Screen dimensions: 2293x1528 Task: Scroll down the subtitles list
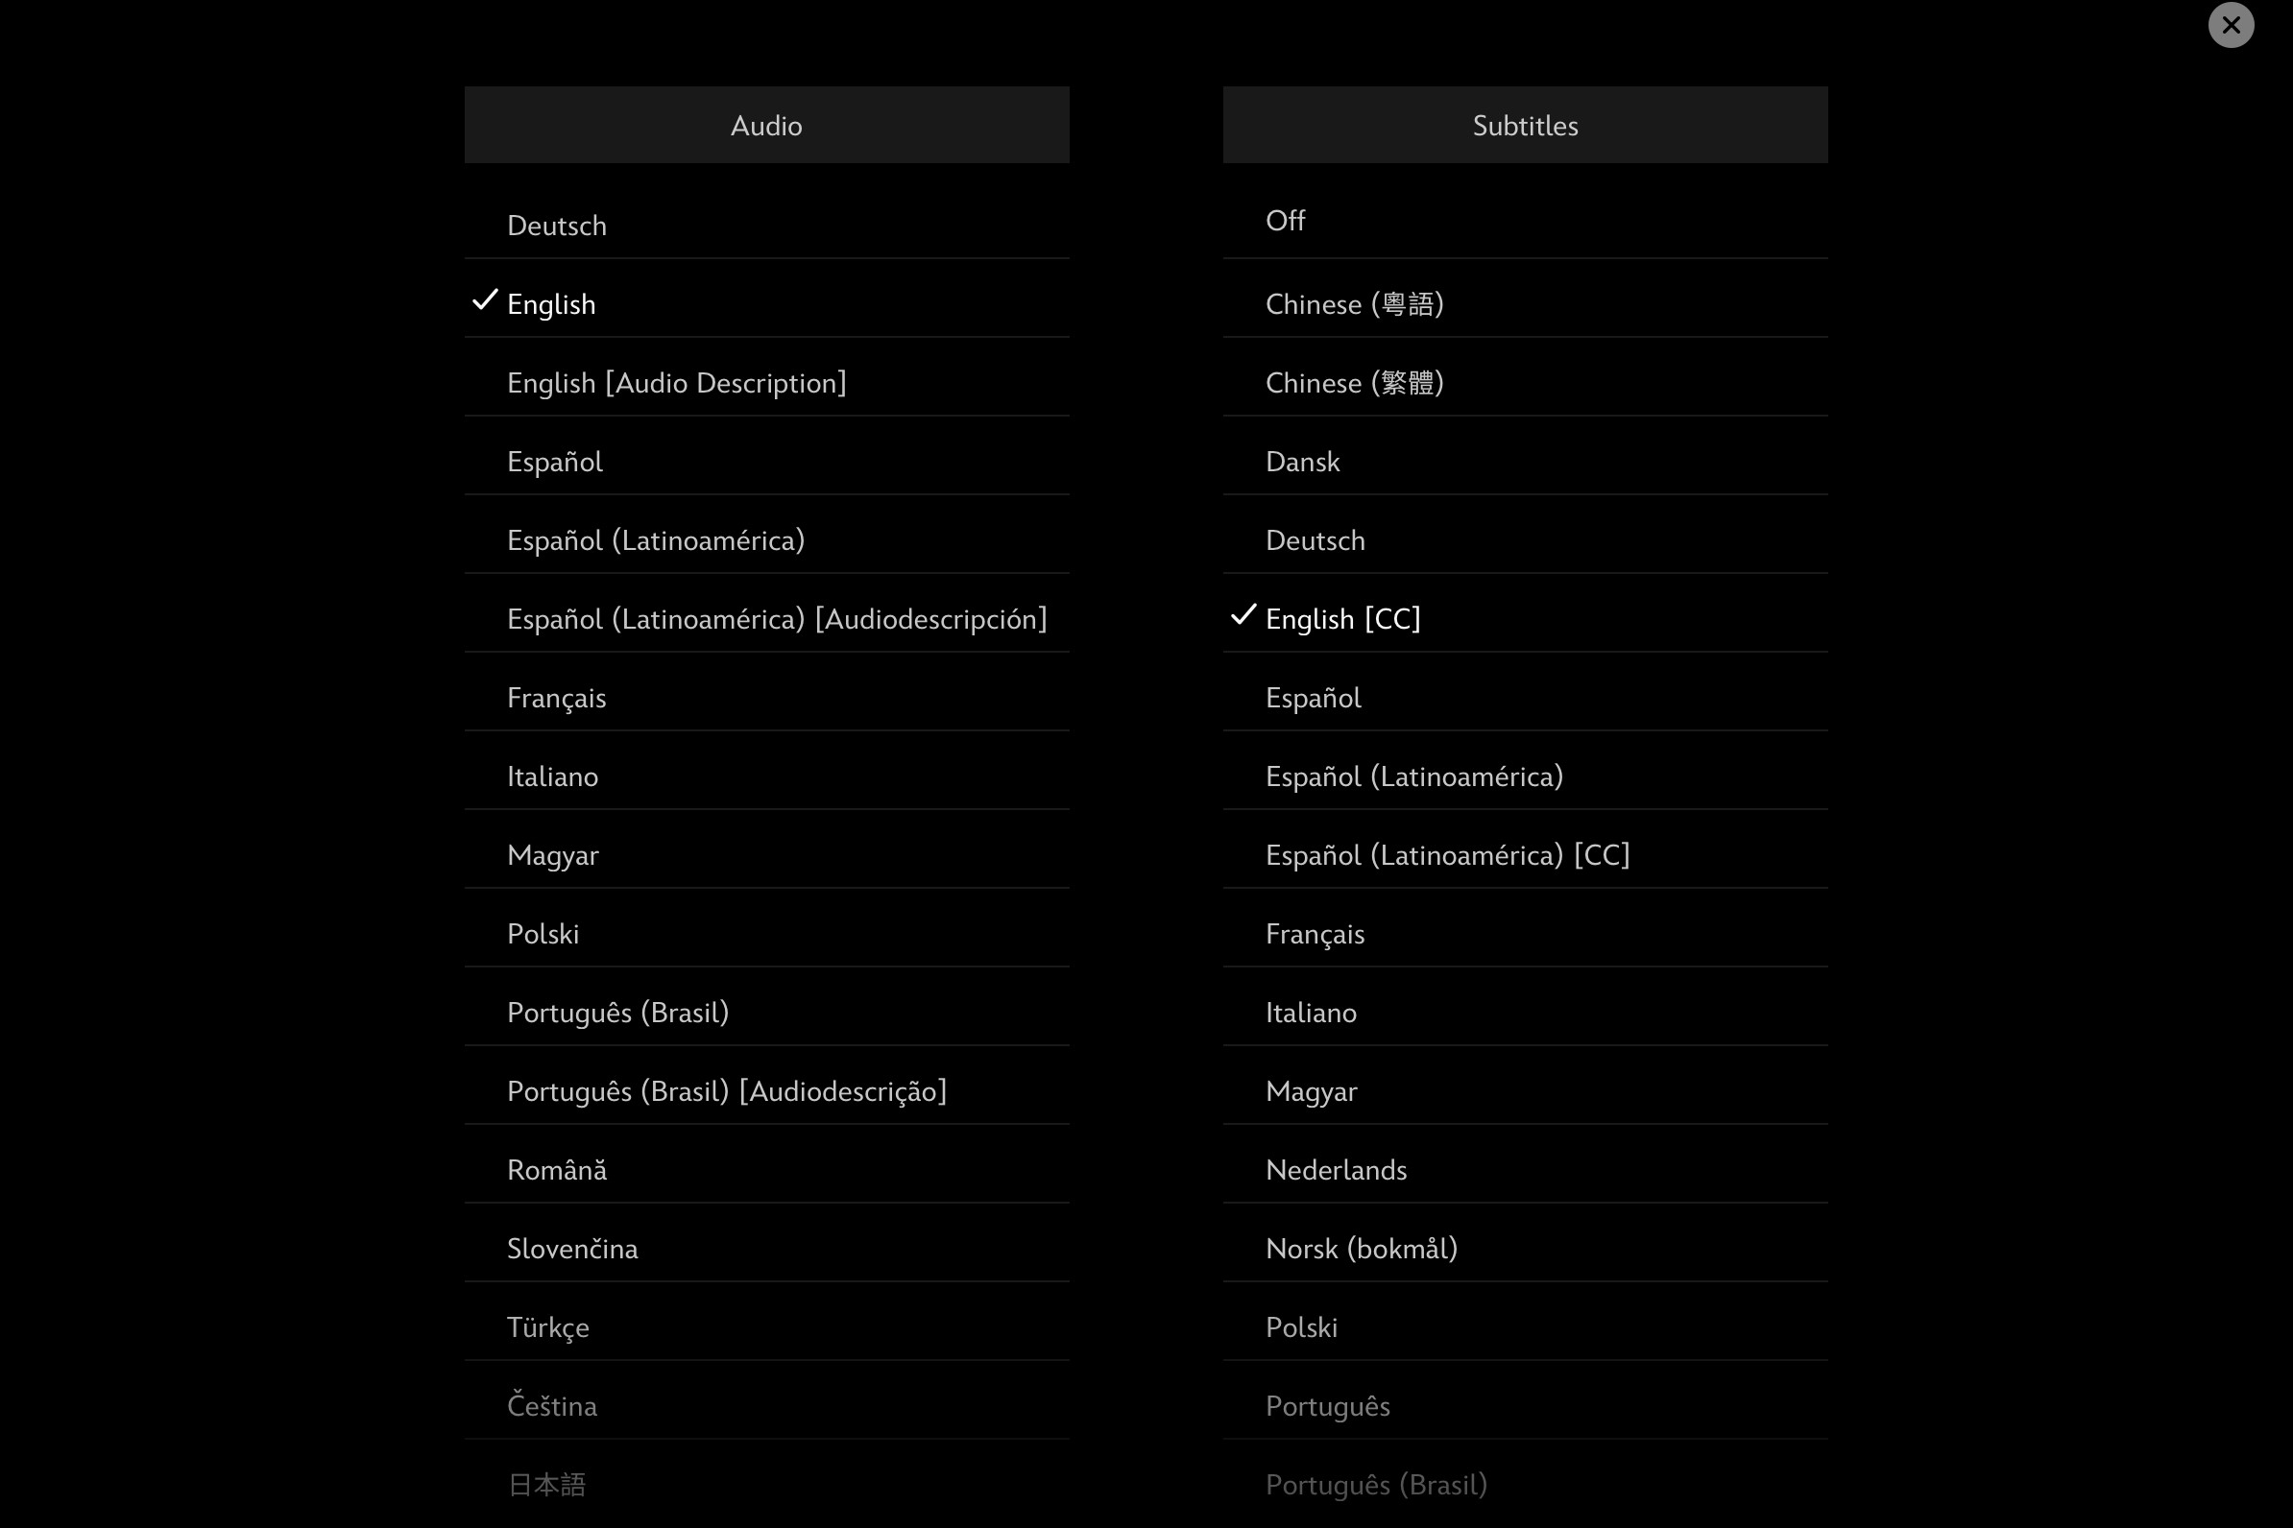click(1525, 1484)
